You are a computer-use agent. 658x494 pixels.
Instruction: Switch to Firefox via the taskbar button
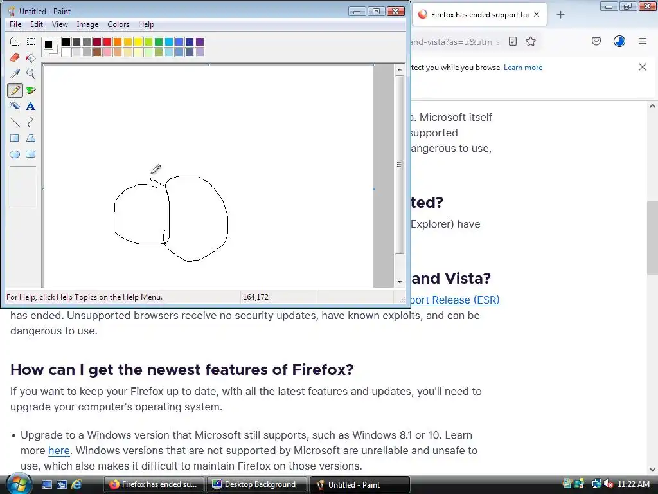tap(154, 484)
